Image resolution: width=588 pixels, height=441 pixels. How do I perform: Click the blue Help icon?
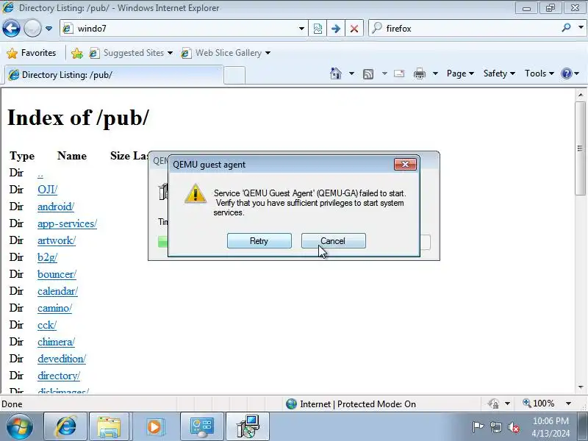[x=566, y=73]
